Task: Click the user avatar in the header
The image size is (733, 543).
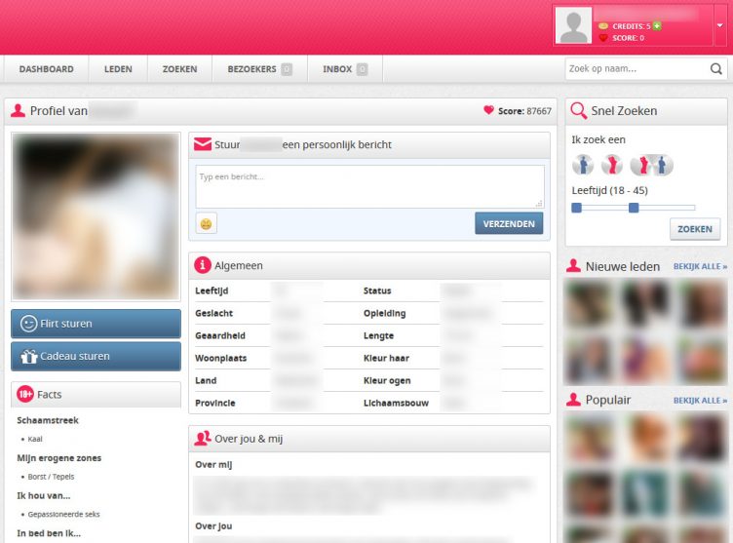Action: [573, 25]
